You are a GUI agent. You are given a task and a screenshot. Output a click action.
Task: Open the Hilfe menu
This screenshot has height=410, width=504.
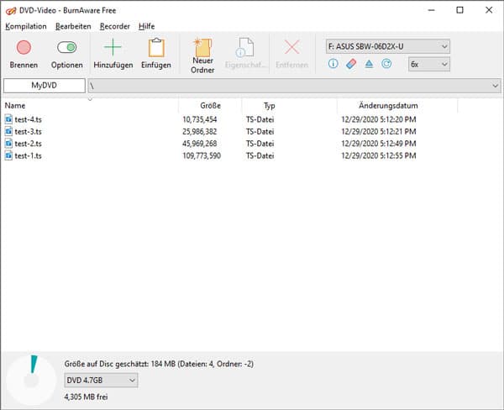tap(146, 26)
